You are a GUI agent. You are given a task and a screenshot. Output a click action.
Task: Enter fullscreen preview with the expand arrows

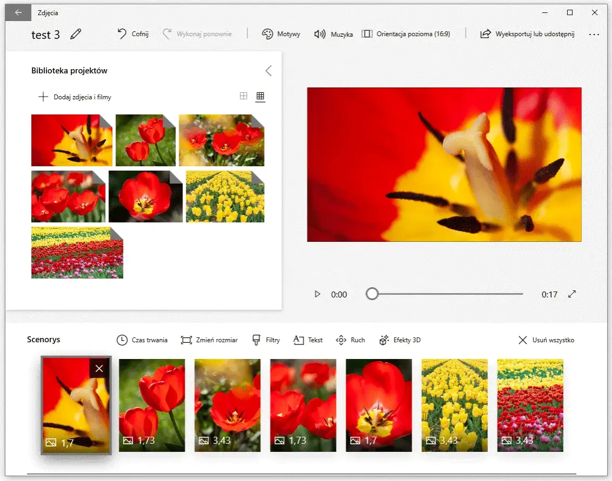tap(572, 294)
